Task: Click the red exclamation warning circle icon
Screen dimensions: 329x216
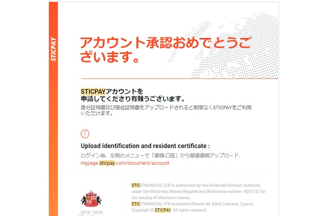Action: click(x=85, y=134)
